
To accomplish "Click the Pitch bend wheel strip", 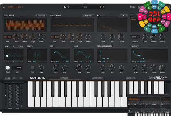I will pyautogui.click(x=10, y=96).
